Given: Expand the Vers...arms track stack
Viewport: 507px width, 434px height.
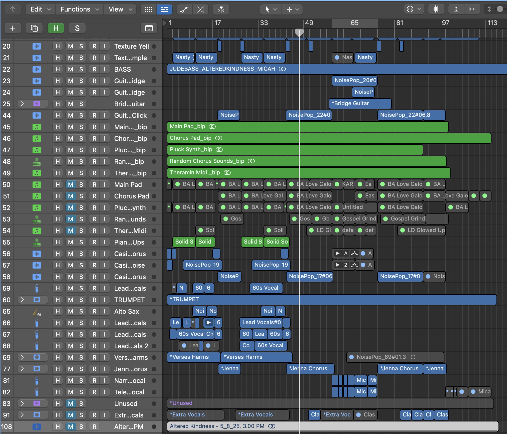Looking at the screenshot, I should tap(22, 357).
